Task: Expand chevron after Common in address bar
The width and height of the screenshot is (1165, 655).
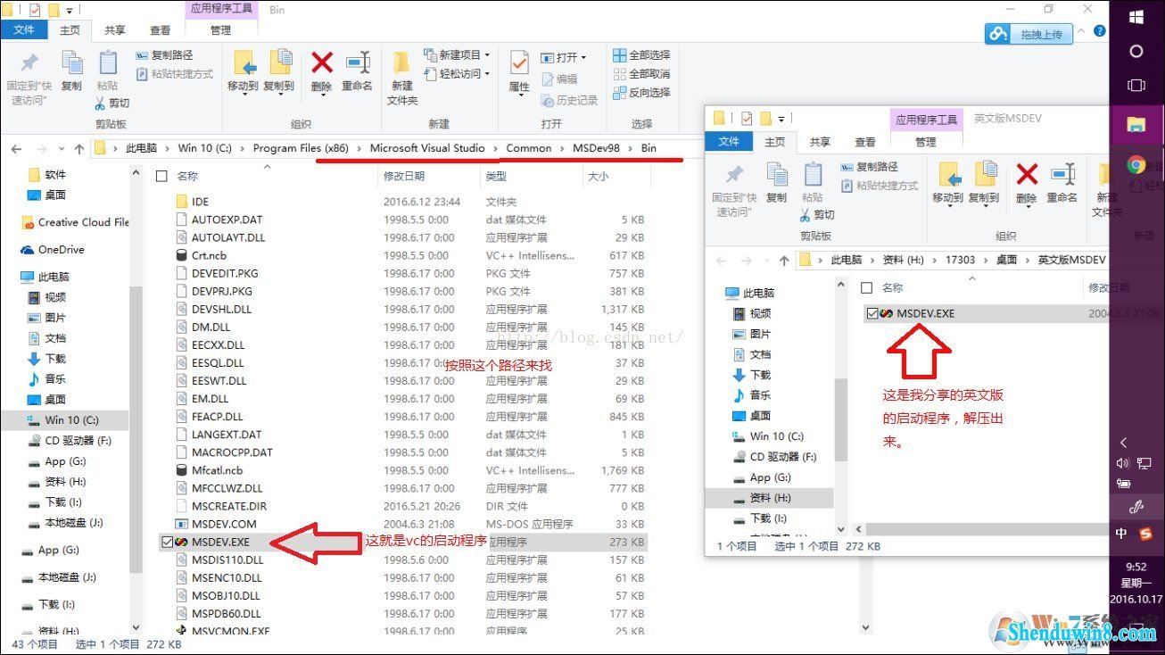Action: click(x=562, y=148)
